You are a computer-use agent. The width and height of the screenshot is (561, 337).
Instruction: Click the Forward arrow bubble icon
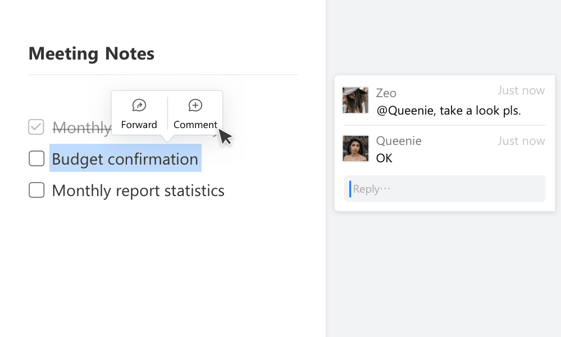tap(139, 105)
